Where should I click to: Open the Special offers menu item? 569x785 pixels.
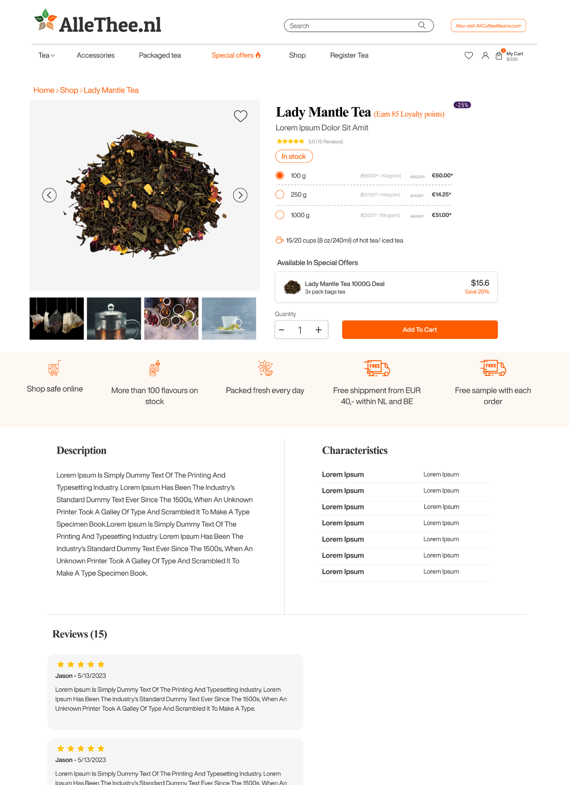tap(236, 55)
